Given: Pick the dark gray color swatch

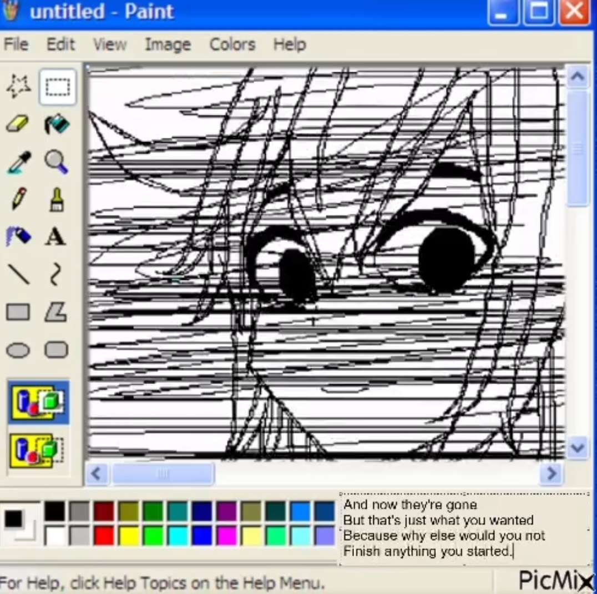Looking at the screenshot, I should click(x=79, y=511).
